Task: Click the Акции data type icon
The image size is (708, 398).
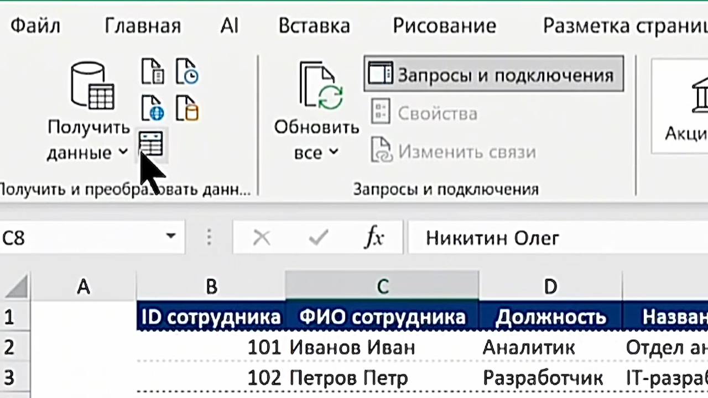Action: pyautogui.click(x=699, y=94)
